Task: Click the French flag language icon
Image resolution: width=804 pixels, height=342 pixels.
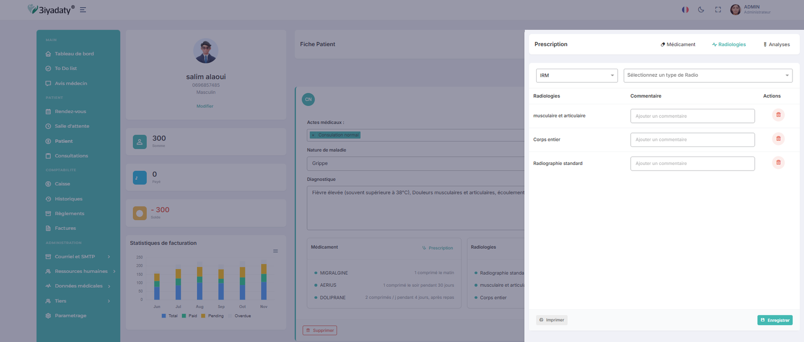Action: coord(685,10)
